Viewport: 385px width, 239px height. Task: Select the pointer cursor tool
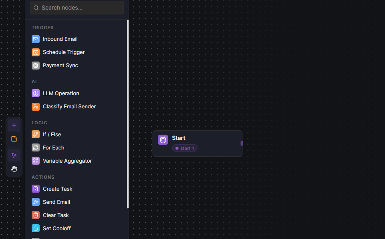14,155
